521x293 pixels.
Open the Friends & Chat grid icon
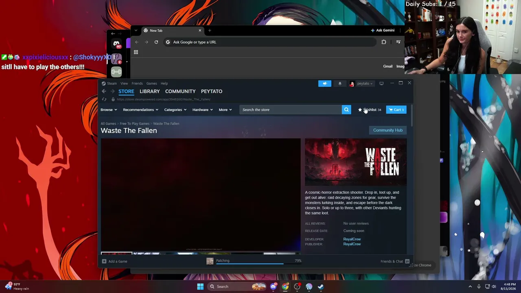(407, 261)
